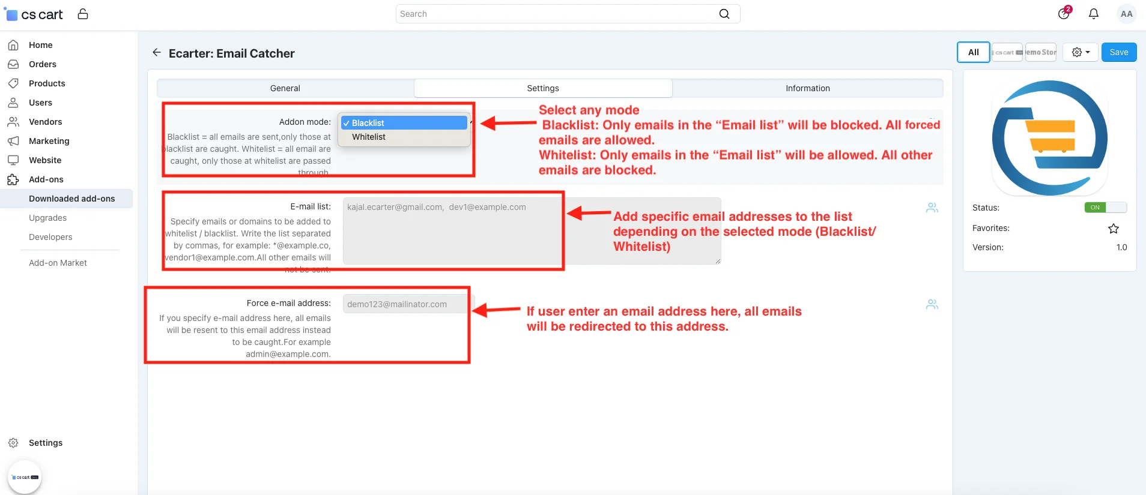
Task: Select the All storefronts button
Action: click(973, 52)
